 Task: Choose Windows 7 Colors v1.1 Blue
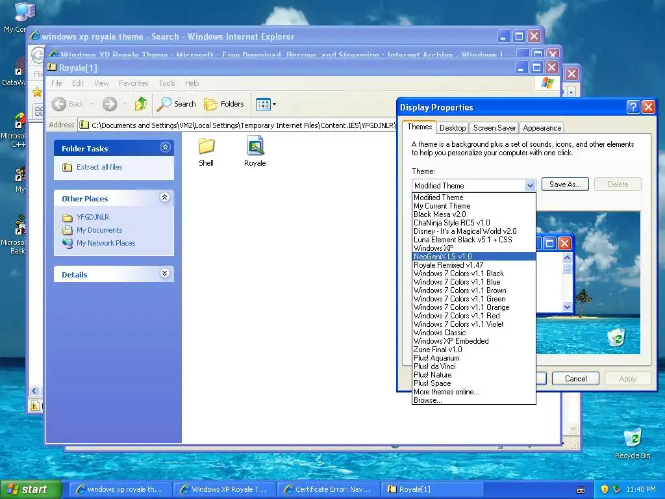[x=473, y=282]
